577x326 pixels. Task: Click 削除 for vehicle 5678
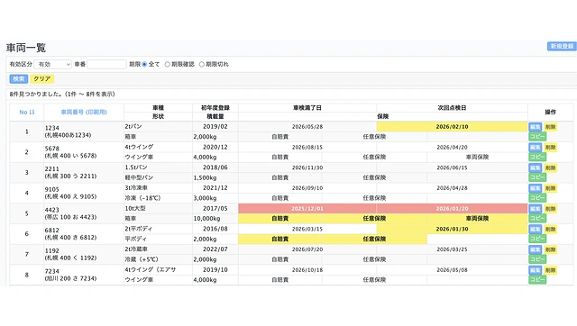point(551,148)
